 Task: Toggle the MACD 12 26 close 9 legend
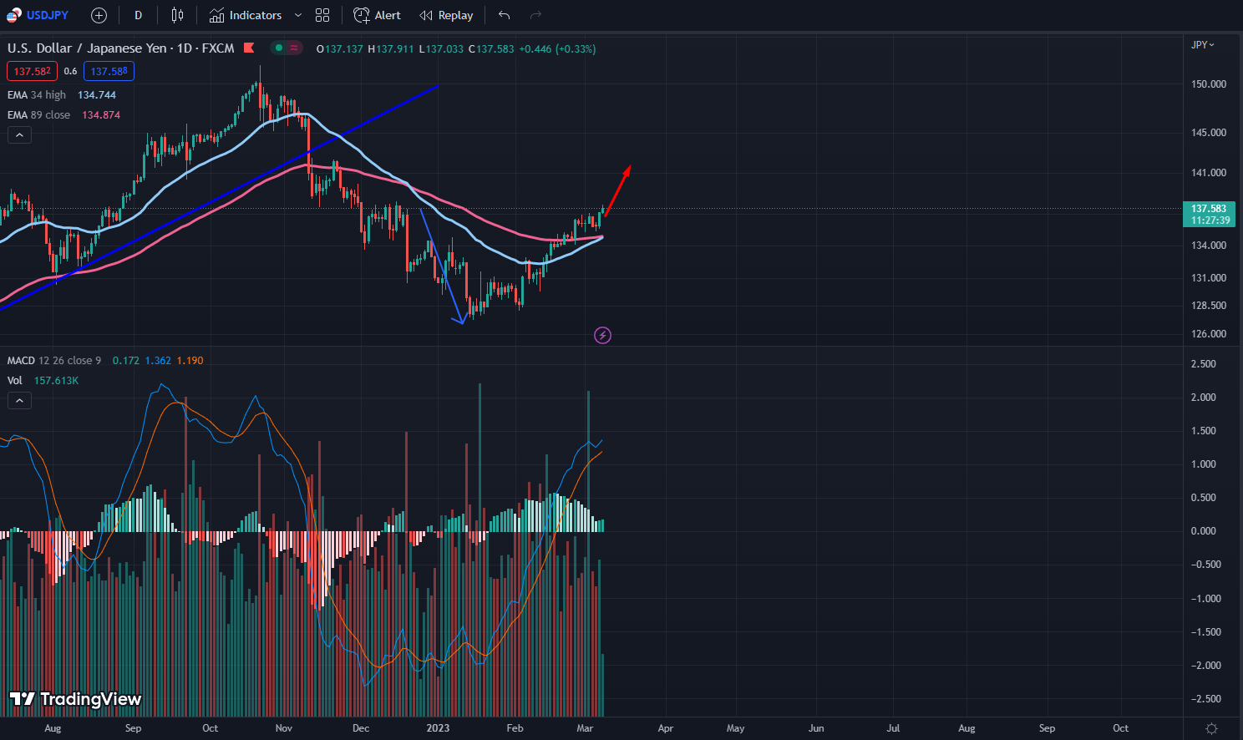[x=53, y=360]
